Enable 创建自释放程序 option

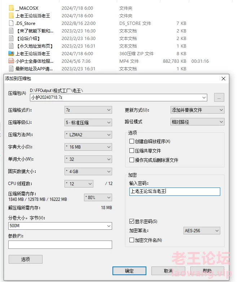click(x=132, y=141)
